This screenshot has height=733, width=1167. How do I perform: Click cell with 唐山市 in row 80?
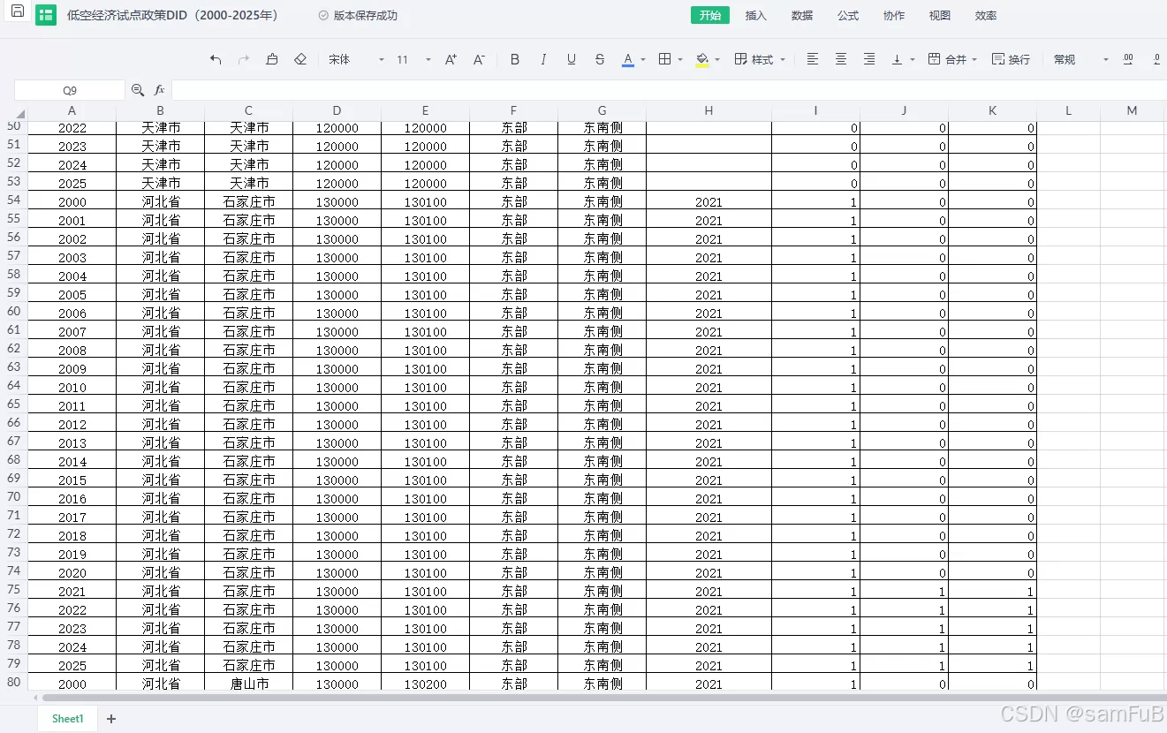(248, 684)
